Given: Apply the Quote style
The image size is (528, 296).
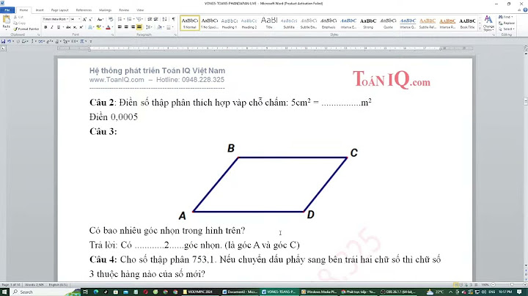Looking at the screenshot, I should 388,23.
